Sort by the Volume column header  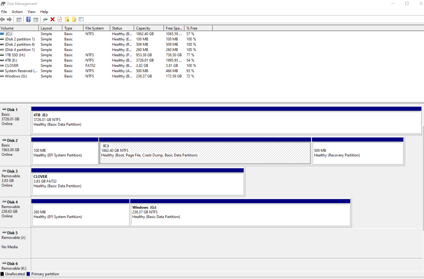[x=19, y=28]
